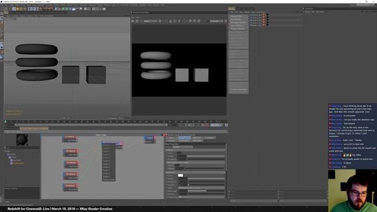Toggle visibility dots of last object row

pos(260,25)
